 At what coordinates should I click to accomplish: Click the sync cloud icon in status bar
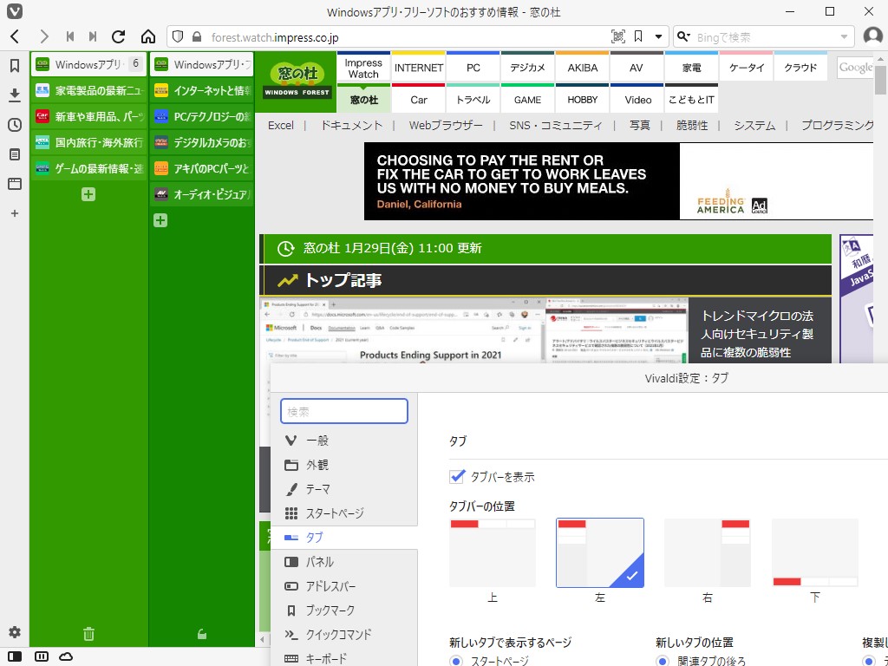67,656
